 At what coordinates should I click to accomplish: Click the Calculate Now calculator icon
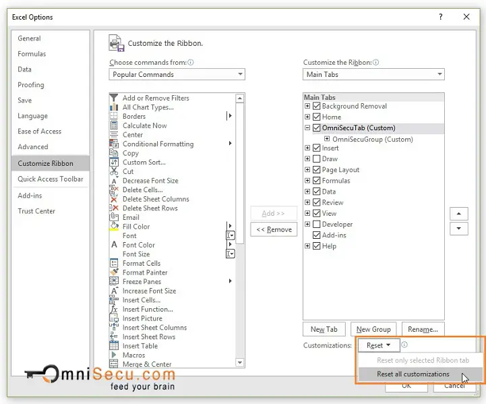click(x=114, y=125)
